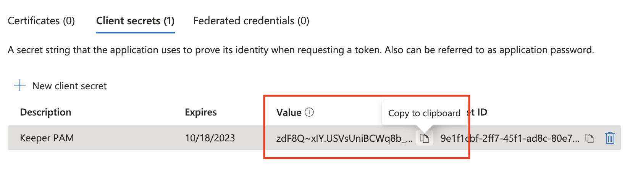Screen dimensions: 625x171
Task: Select the Keeper PAM description cell
Action: pos(47,138)
